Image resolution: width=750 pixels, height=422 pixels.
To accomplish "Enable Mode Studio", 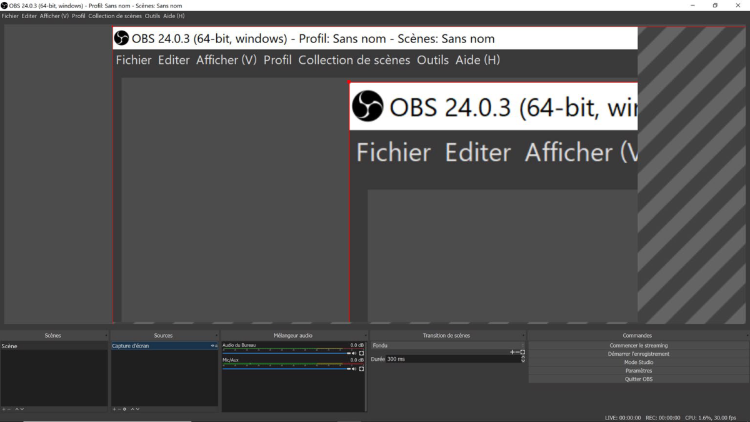I will [x=638, y=363].
